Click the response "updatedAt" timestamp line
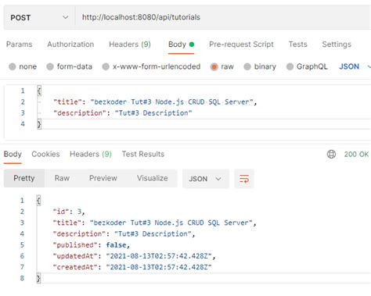The image size is (371, 296). click(x=134, y=256)
